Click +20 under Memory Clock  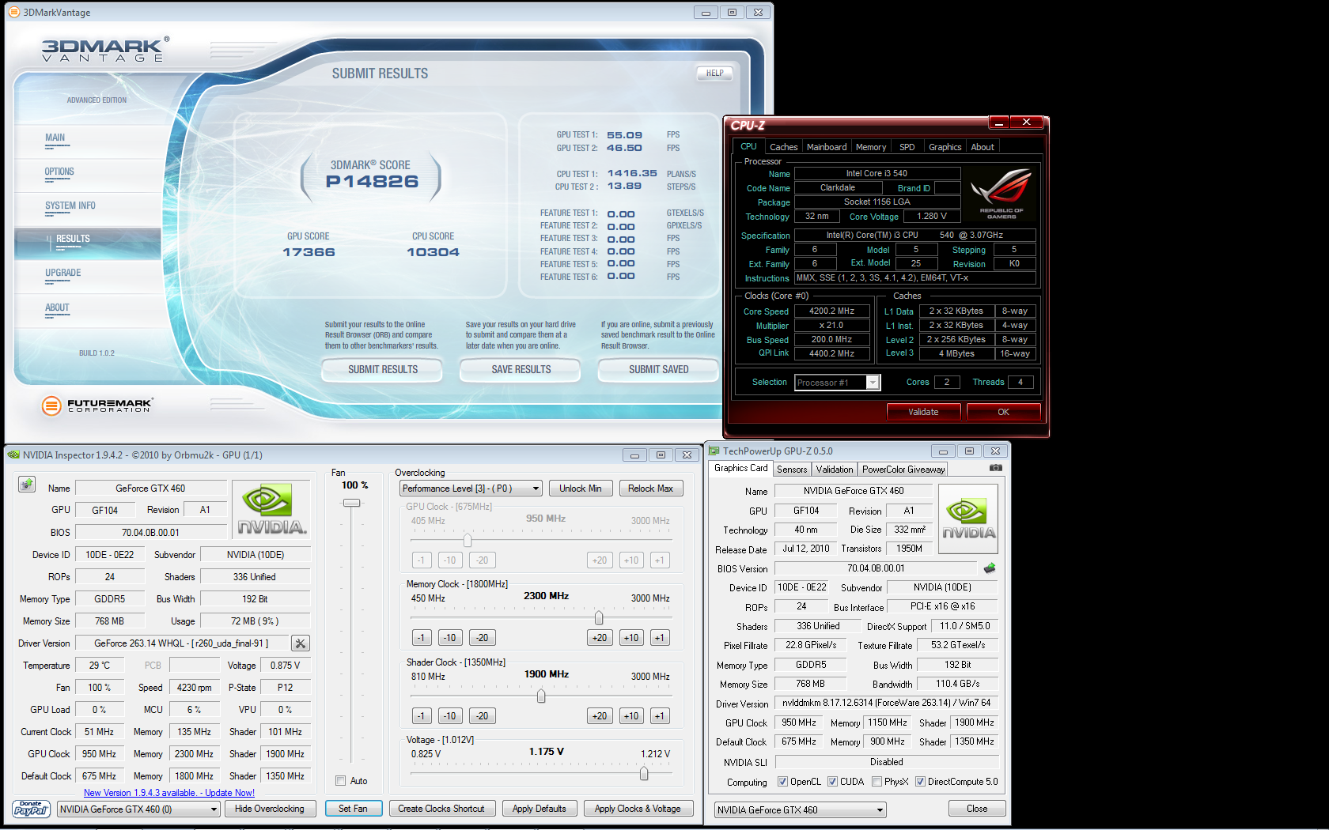point(600,638)
